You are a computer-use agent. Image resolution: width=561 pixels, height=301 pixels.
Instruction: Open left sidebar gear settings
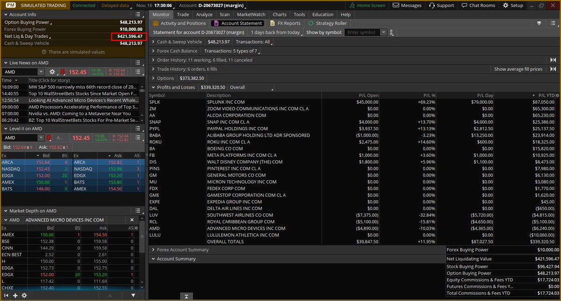pos(24,295)
